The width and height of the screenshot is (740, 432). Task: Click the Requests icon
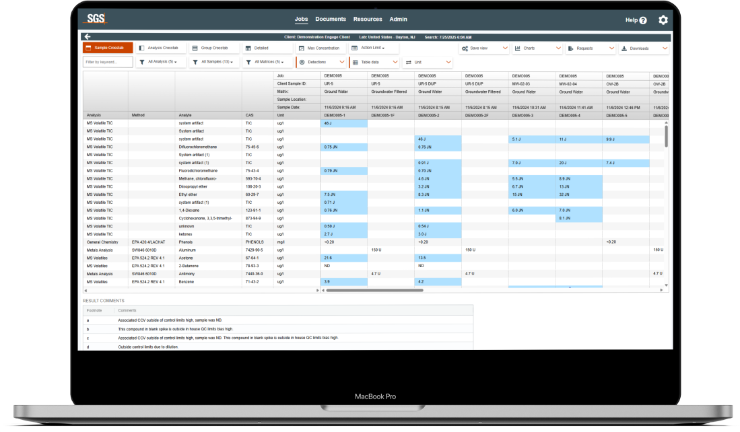pyautogui.click(x=571, y=48)
